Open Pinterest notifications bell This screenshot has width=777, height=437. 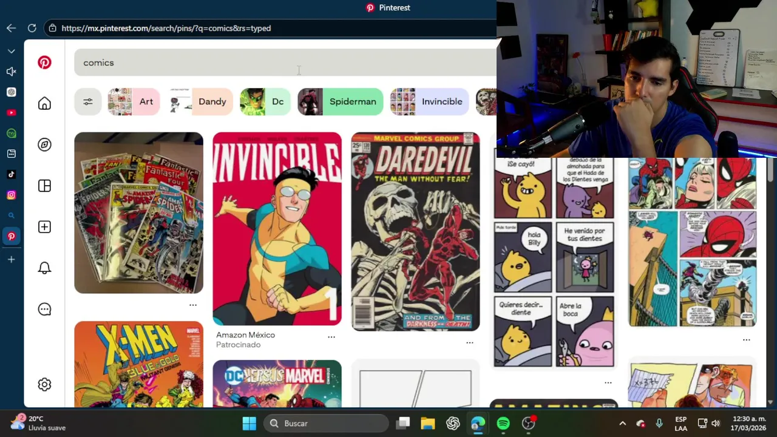click(x=44, y=268)
